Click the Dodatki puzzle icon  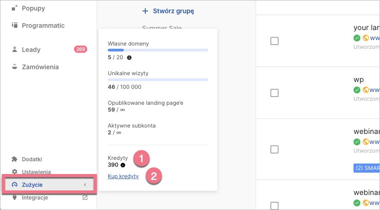[x=15, y=159]
